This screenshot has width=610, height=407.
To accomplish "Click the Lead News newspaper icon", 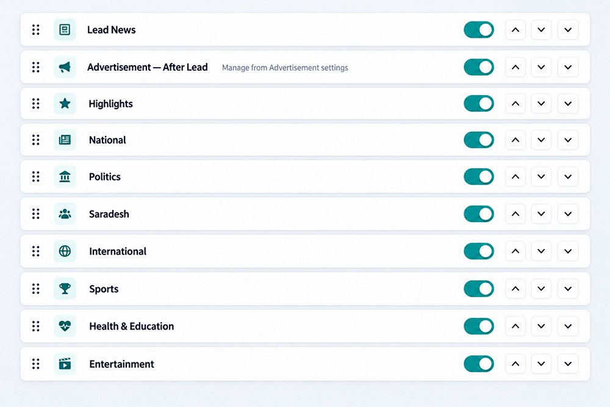I will 65,29.
